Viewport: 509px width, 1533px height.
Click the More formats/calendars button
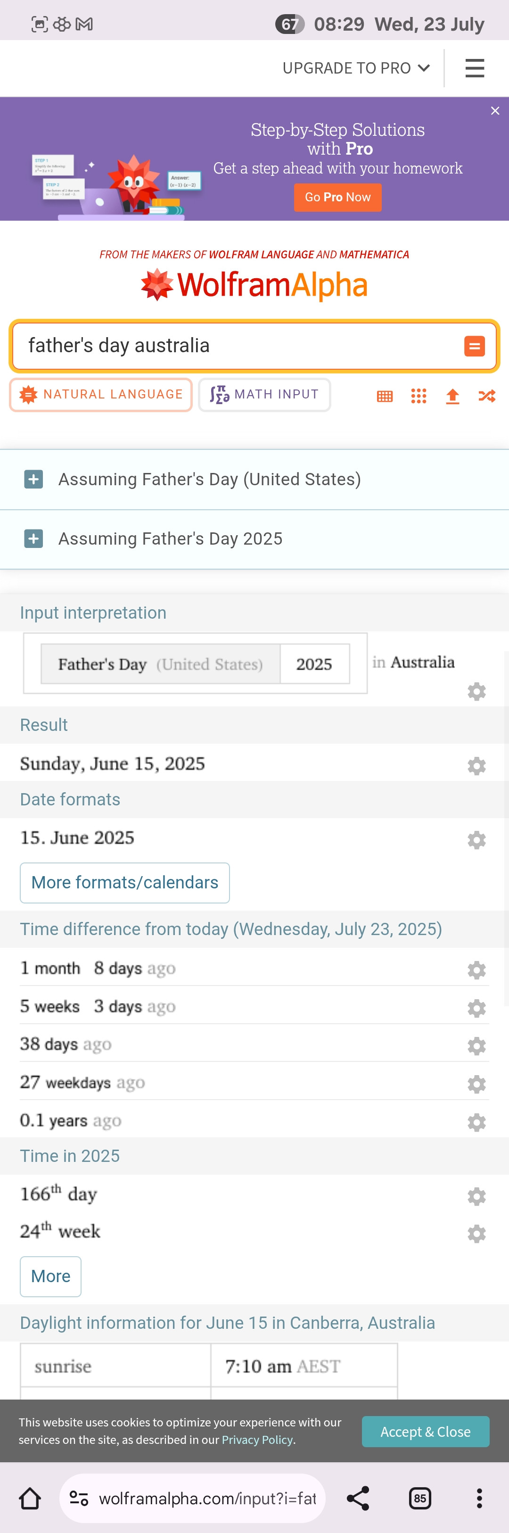coord(125,883)
